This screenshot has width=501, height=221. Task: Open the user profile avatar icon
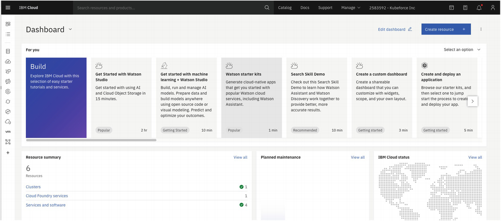click(x=493, y=7)
